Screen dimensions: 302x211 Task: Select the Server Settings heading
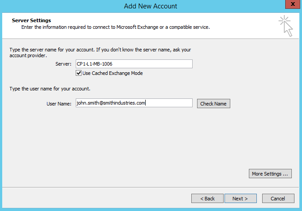(31, 20)
